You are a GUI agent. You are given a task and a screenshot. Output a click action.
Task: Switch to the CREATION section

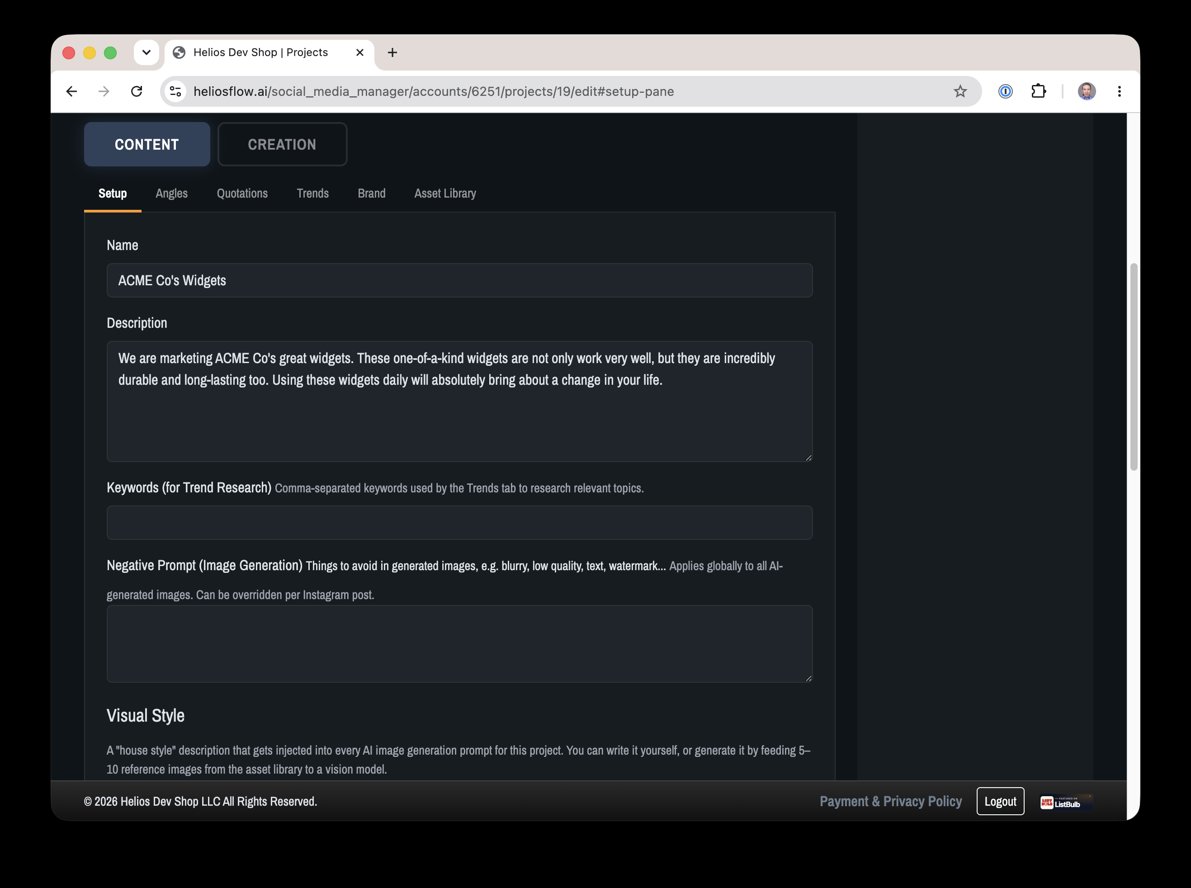point(282,144)
